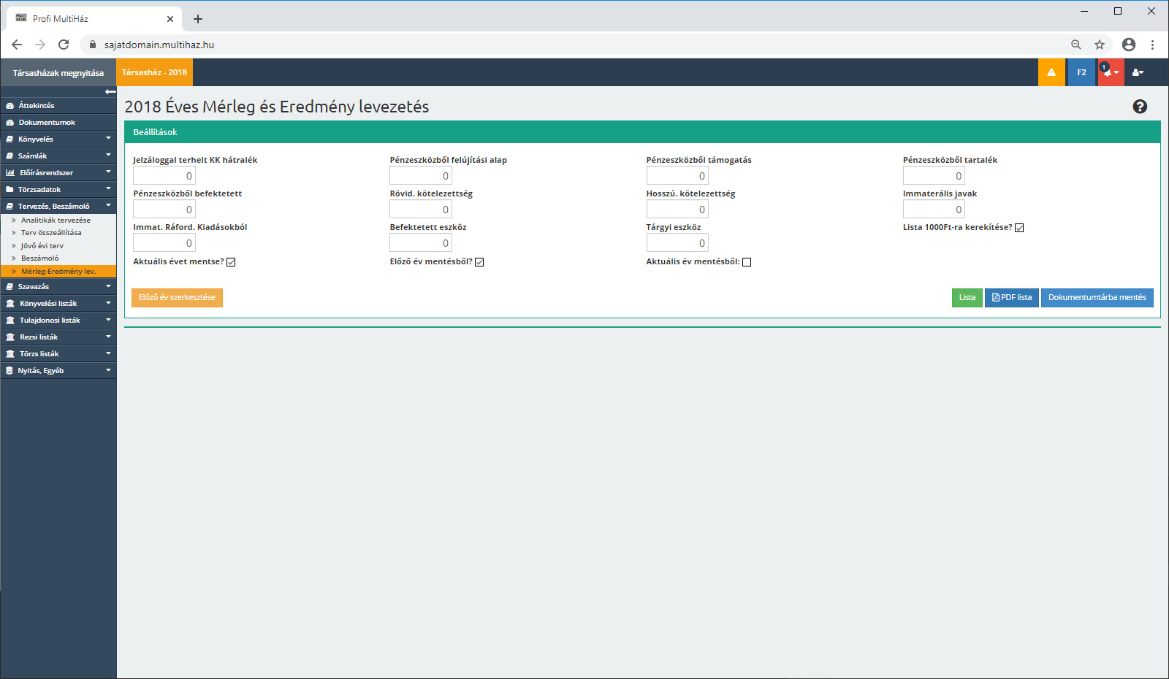
Task: Toggle Lista 1000Ft-ra kerekítése checkbox
Action: [x=1019, y=228]
